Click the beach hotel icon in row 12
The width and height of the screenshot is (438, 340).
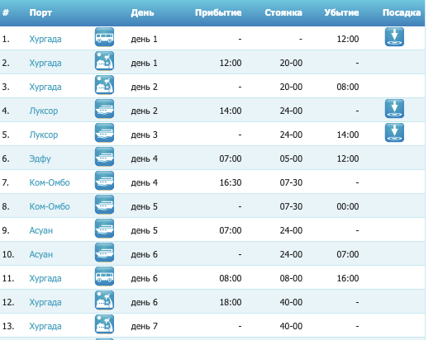pos(104,300)
